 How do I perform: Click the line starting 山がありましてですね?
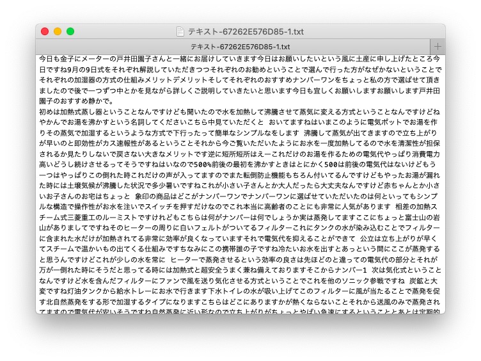[x=240, y=228]
